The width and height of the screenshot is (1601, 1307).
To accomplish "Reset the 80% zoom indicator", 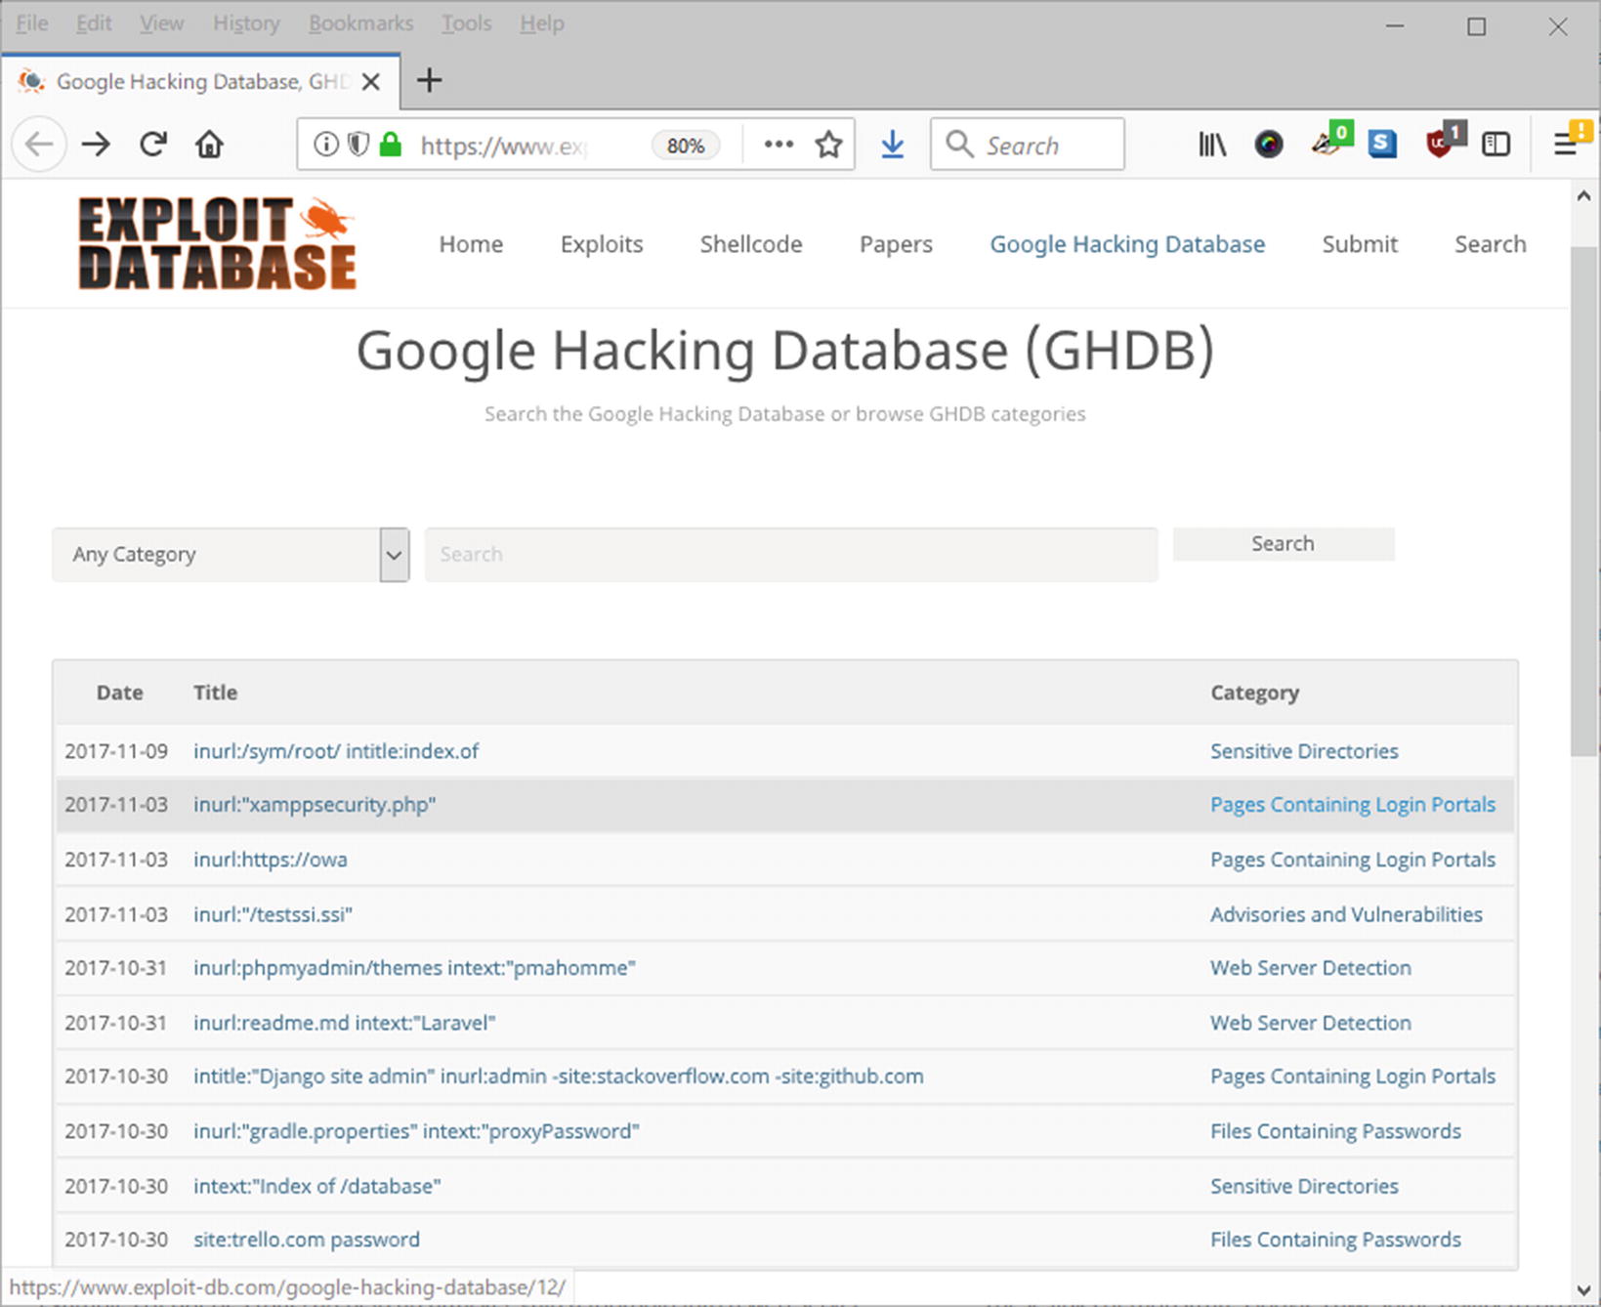I will (x=686, y=146).
